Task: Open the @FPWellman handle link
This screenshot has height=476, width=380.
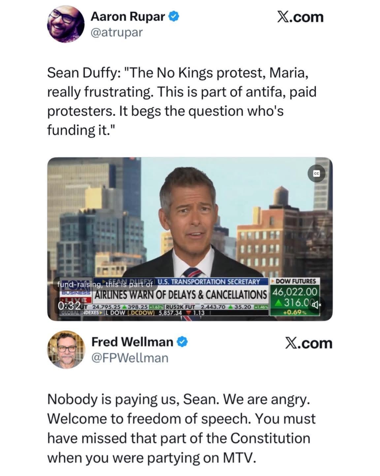Action: pyautogui.click(x=129, y=358)
